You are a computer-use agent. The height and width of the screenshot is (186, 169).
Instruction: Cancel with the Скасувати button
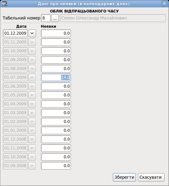[x=151, y=177]
